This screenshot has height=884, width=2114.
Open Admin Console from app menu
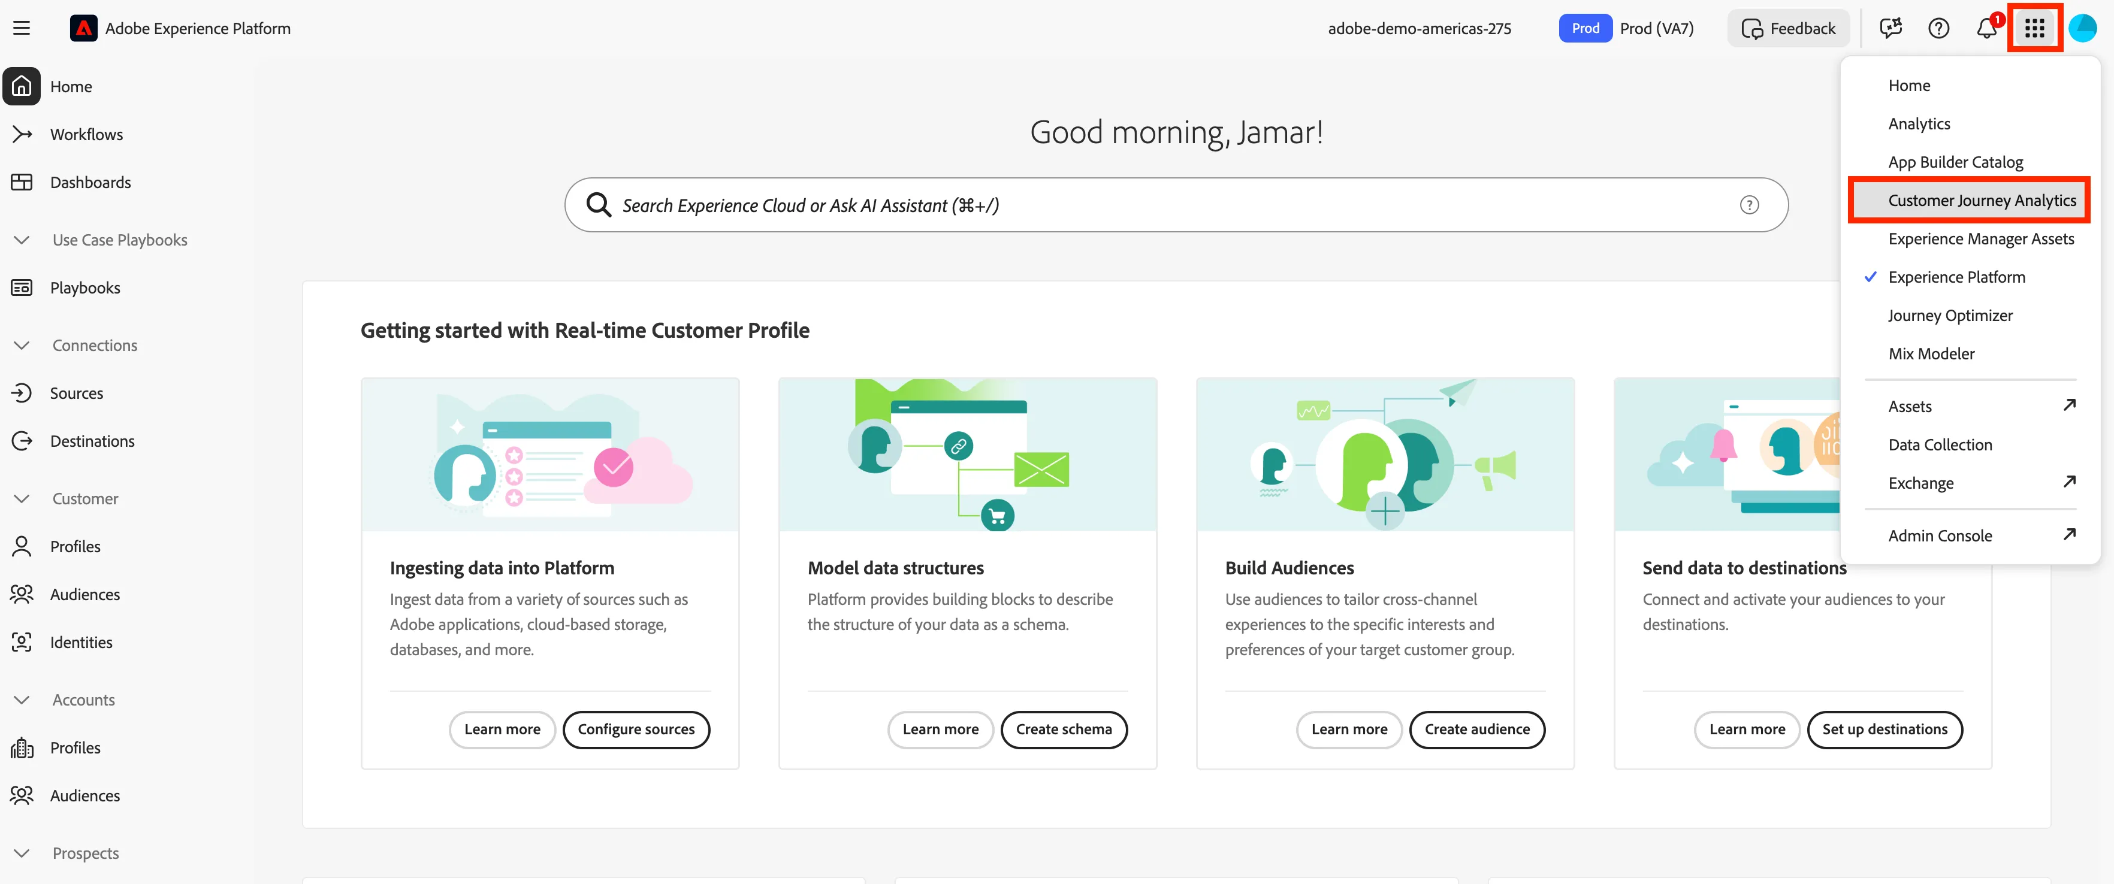(1970, 535)
